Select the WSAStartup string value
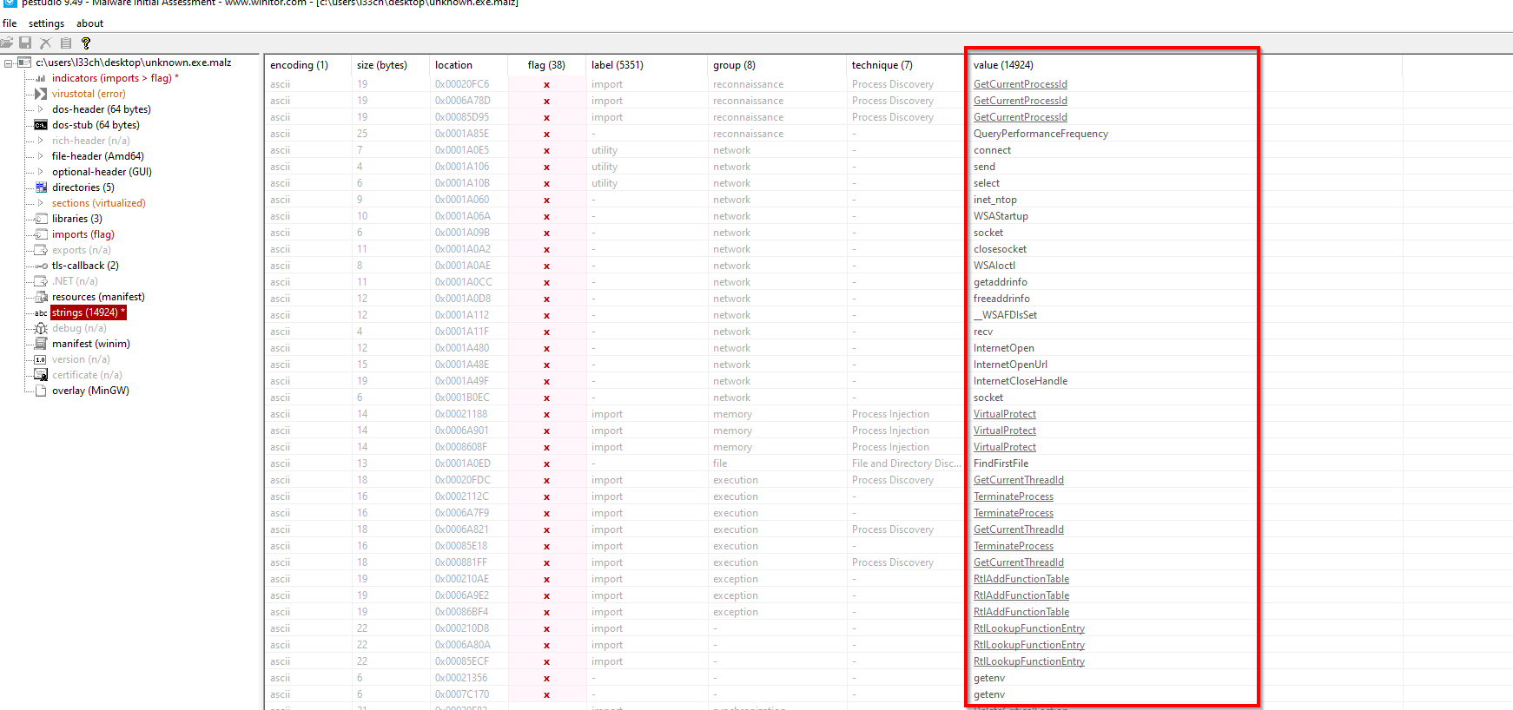The image size is (1513, 710). (x=1001, y=216)
